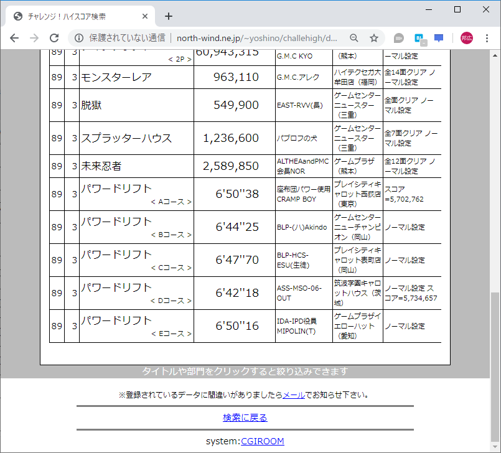Follow the 検索に戻る link
The width and height of the screenshot is (501, 453).
pyautogui.click(x=245, y=418)
